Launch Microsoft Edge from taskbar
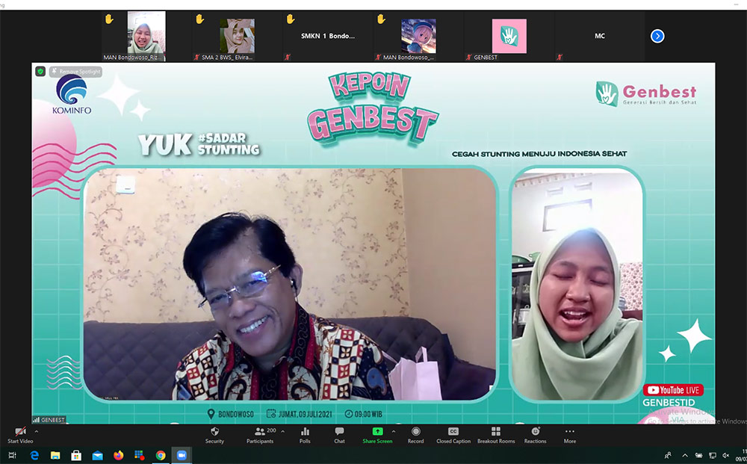This screenshot has height=464, width=747. [34, 456]
